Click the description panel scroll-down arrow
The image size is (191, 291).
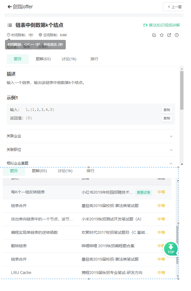pos(182,164)
